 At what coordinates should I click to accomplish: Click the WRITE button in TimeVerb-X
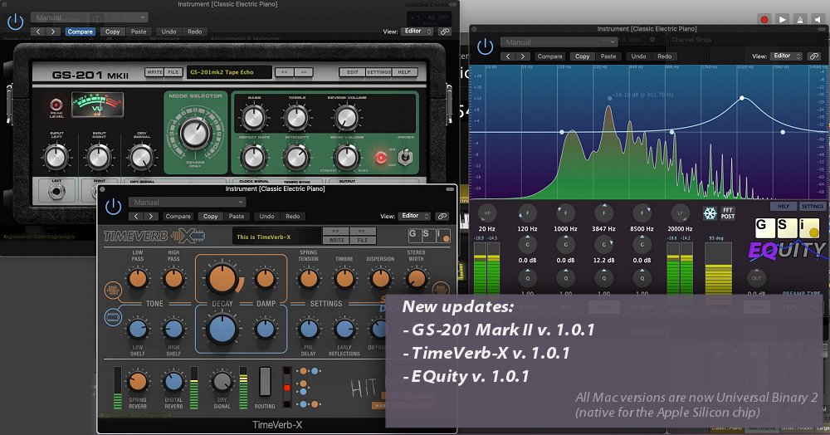[x=335, y=240]
